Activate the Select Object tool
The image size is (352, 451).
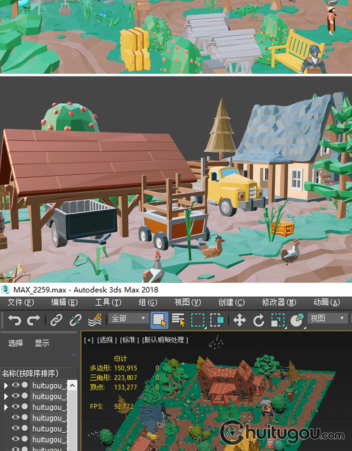(x=159, y=320)
